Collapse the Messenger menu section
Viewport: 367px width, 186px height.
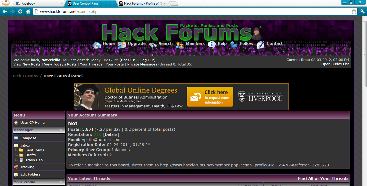tap(61, 130)
